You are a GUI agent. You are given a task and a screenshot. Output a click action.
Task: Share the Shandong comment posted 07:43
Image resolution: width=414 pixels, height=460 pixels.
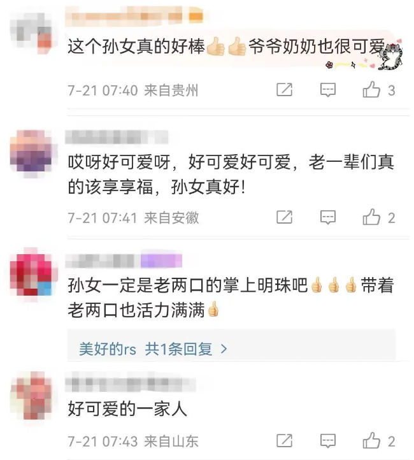click(285, 441)
